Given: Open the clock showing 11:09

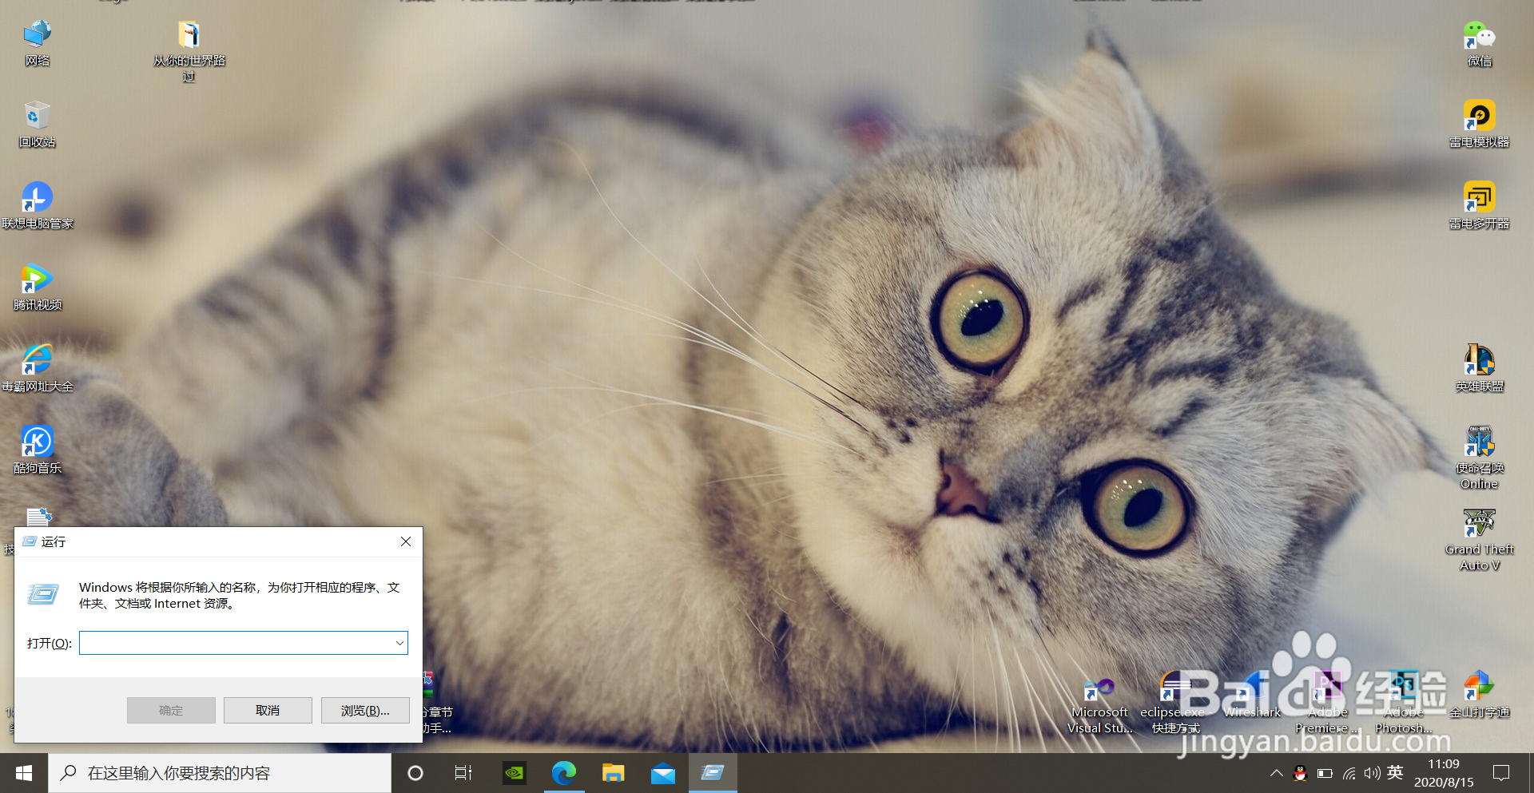Looking at the screenshot, I should 1443,773.
